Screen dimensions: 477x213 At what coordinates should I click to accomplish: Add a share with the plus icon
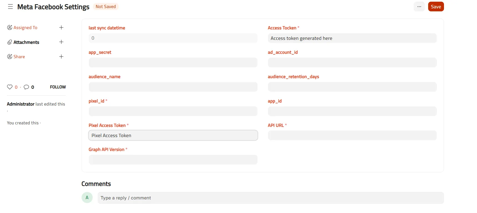(x=61, y=57)
